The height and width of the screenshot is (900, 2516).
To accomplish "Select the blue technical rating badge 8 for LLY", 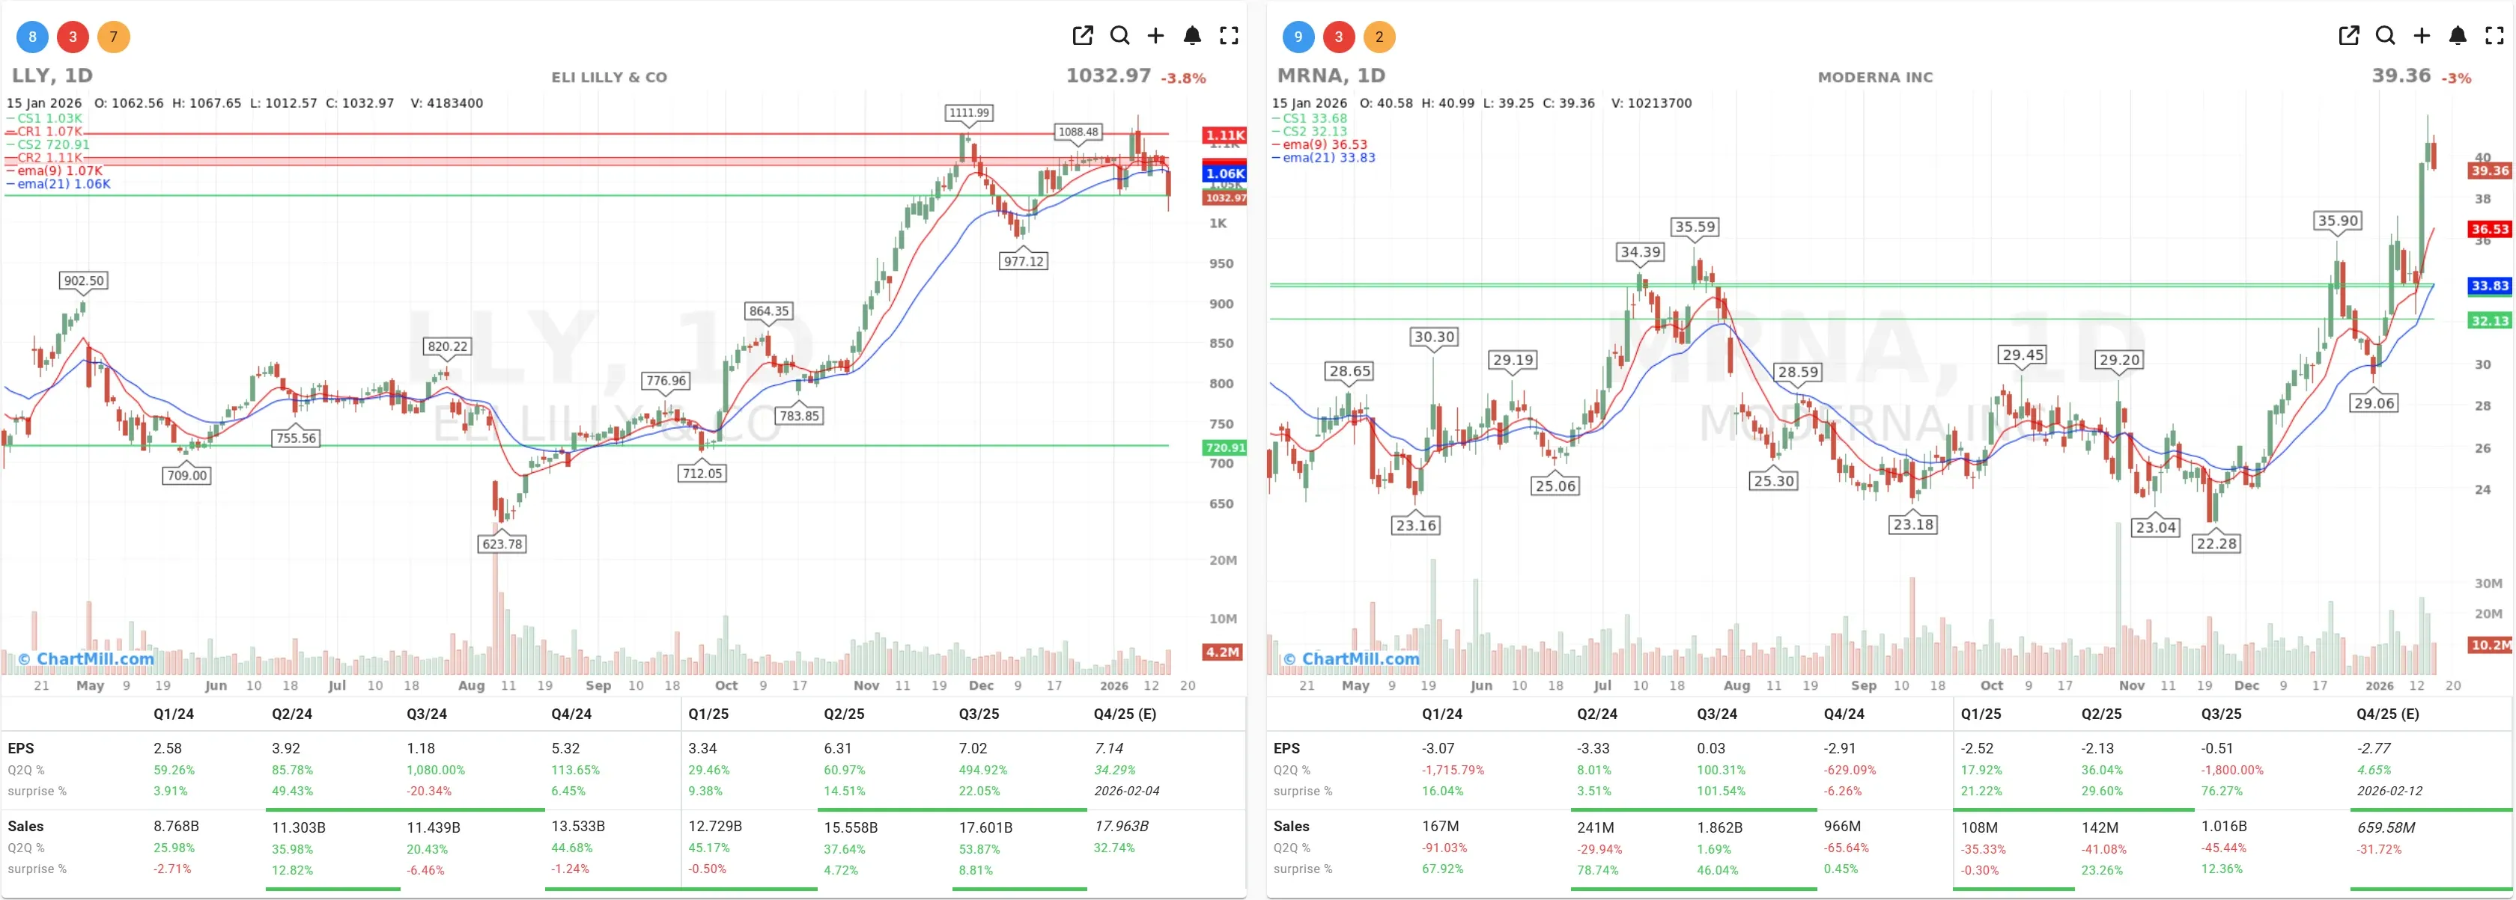I will [x=31, y=36].
